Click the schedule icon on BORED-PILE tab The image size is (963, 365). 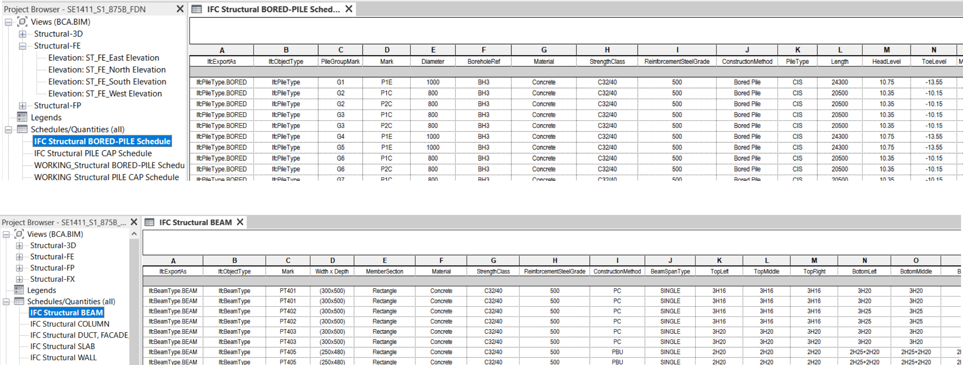[197, 9]
